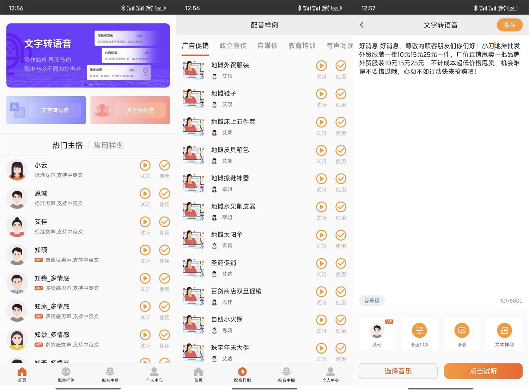Tap the 保存 save button

pos(509,25)
